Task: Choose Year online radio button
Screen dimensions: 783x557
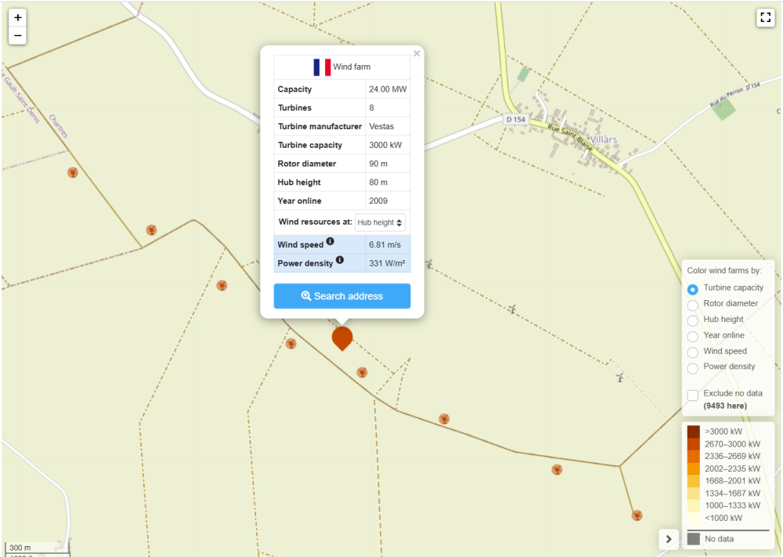Action: coord(693,336)
